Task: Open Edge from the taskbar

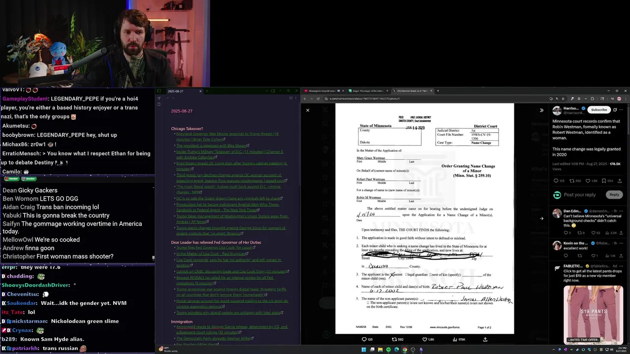Action: point(397,350)
